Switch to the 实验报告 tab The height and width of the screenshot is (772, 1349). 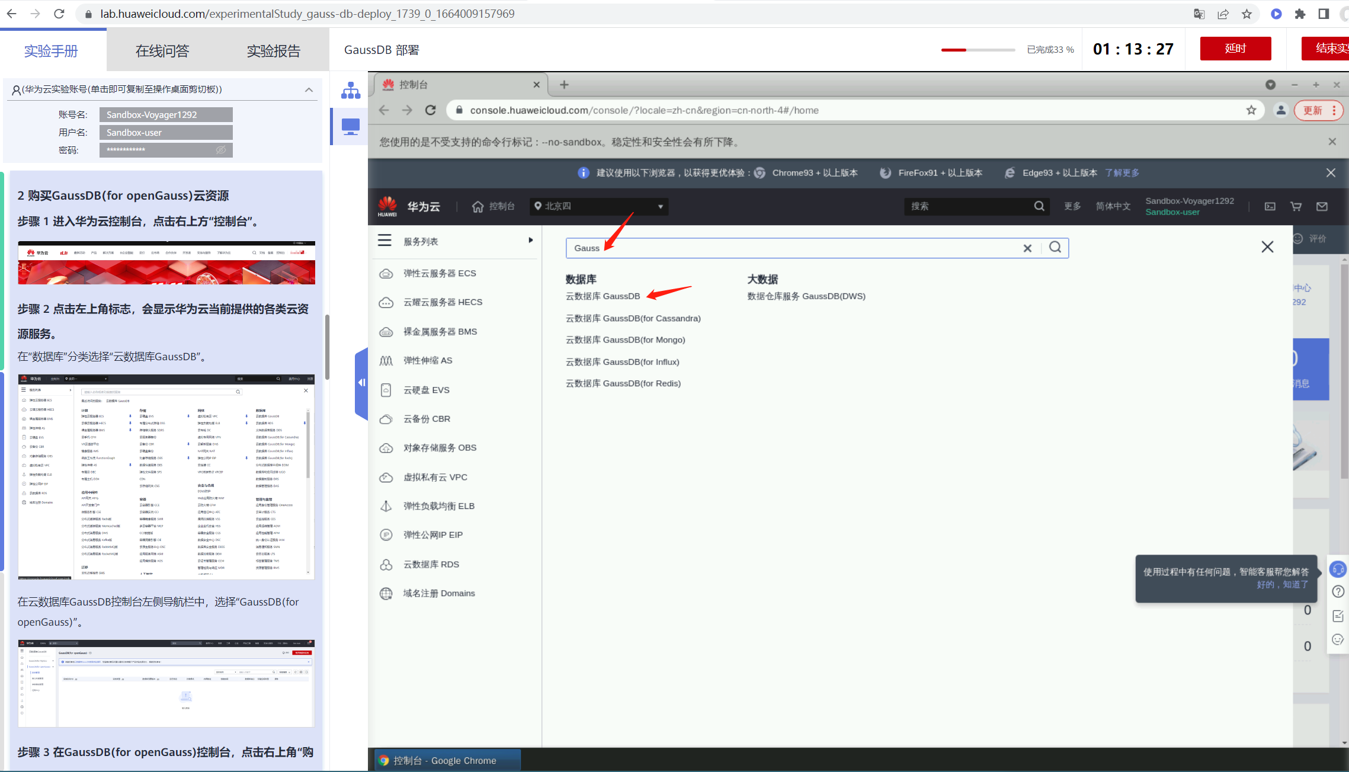click(x=274, y=51)
